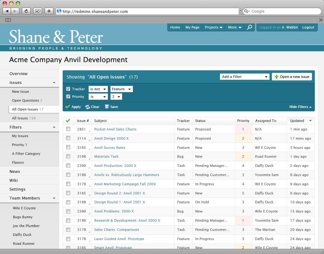The width and height of the screenshot is (324, 254).
Task: Open the Pocket Anvil Sales Charts issue
Action: 115,129
